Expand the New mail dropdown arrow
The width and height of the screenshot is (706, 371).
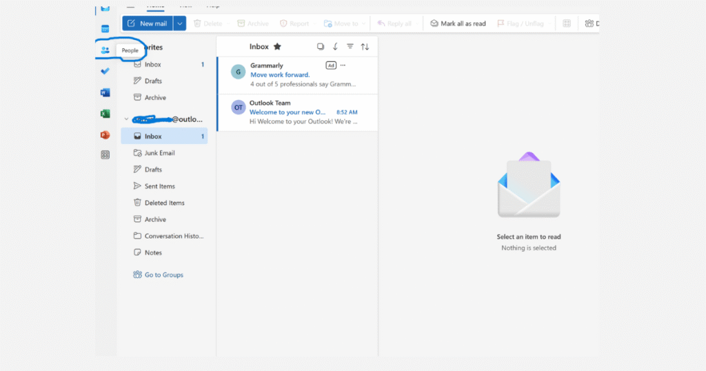(x=180, y=23)
